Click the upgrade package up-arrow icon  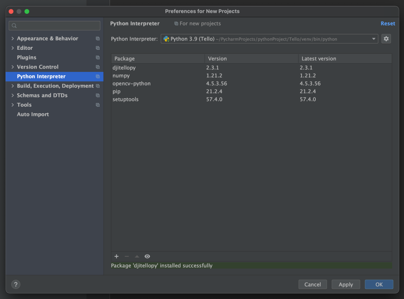point(137,256)
